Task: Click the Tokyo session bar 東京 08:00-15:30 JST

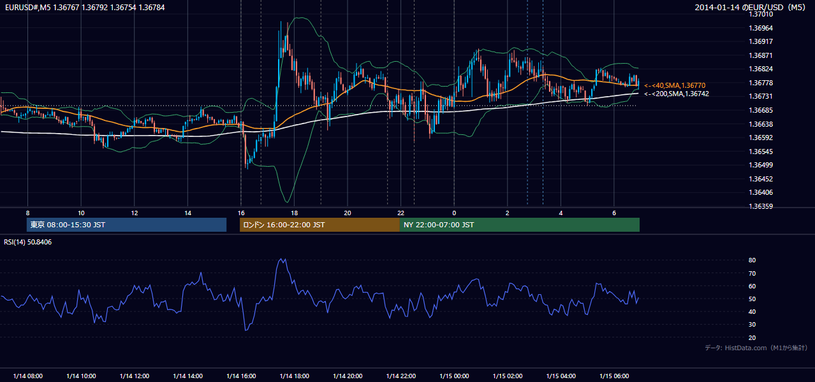Action: coord(126,225)
